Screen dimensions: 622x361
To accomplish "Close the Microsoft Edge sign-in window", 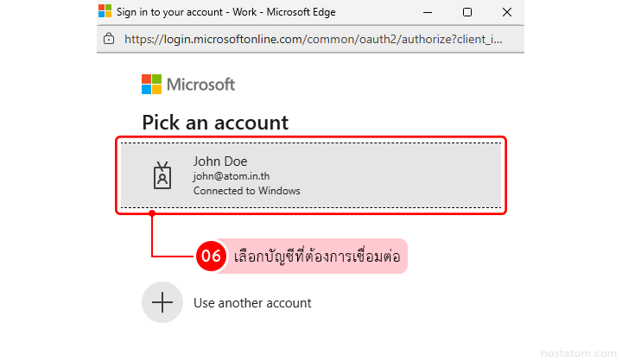I will (505, 12).
